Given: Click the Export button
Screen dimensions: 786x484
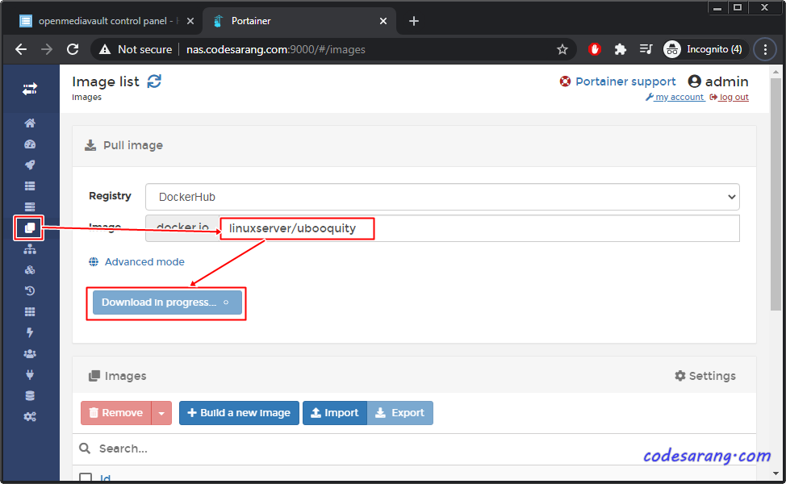Looking at the screenshot, I should point(400,413).
